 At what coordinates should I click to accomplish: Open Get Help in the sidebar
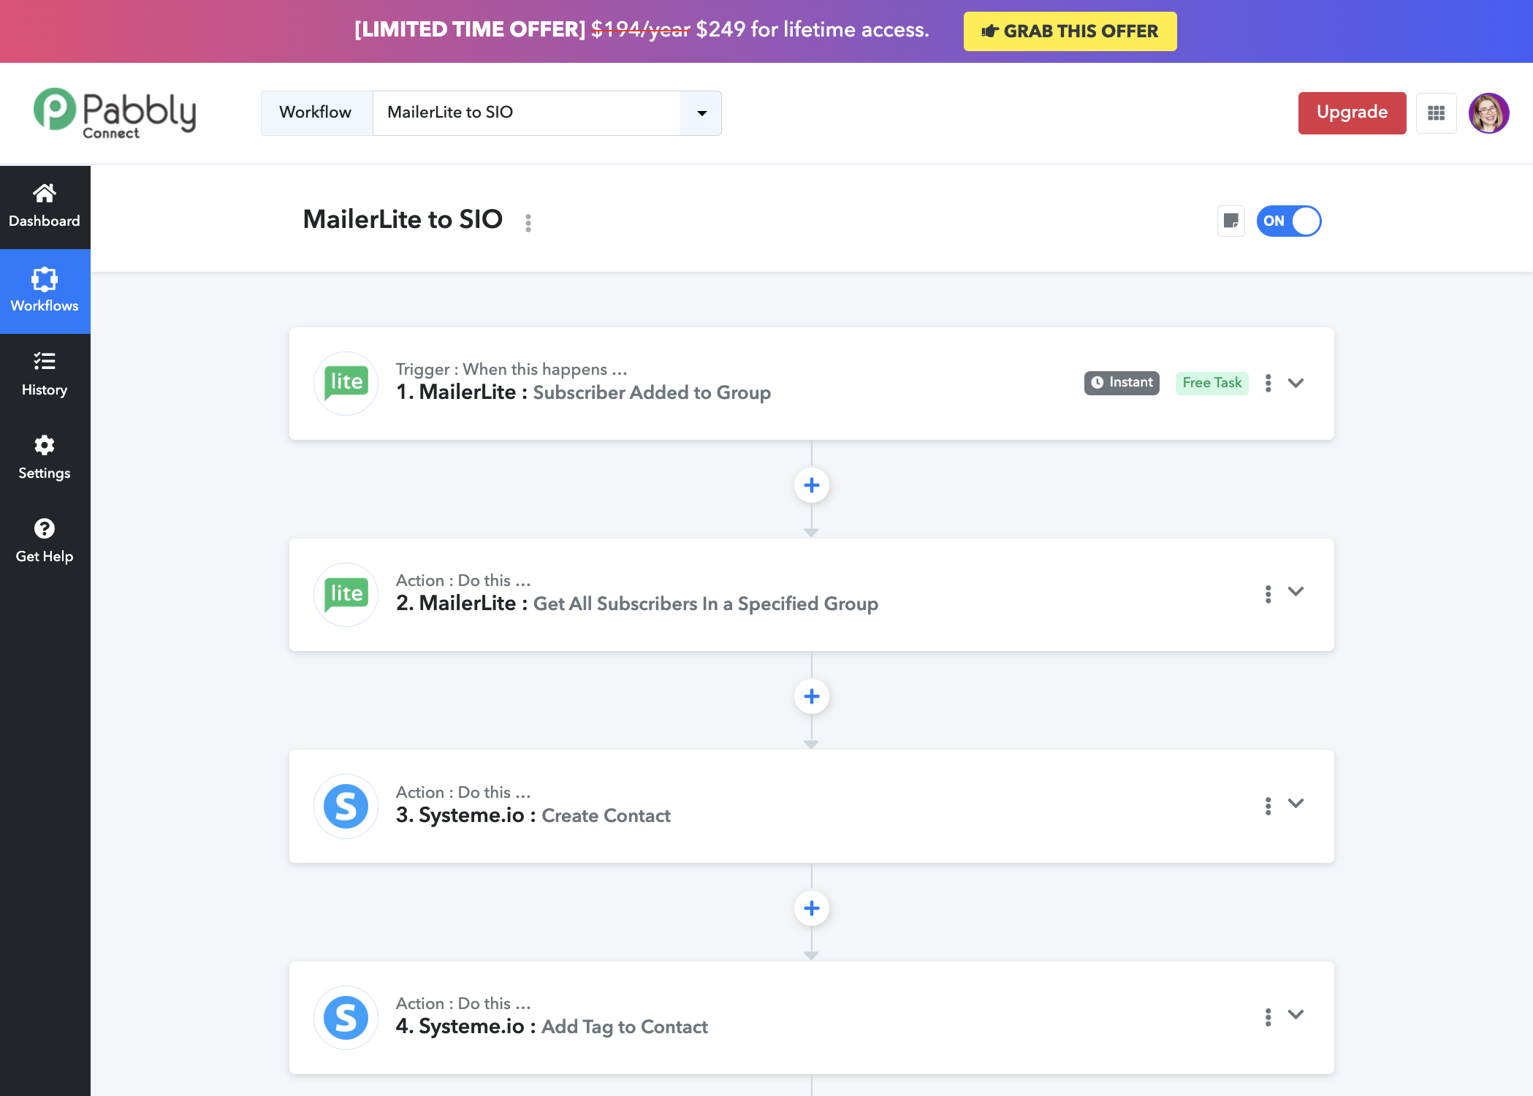click(45, 541)
